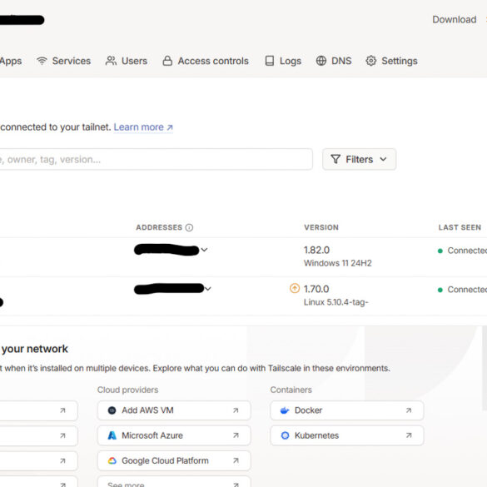This screenshot has height=487, width=487.
Task: Click external arrow on Kubernetes
Action: point(409,435)
